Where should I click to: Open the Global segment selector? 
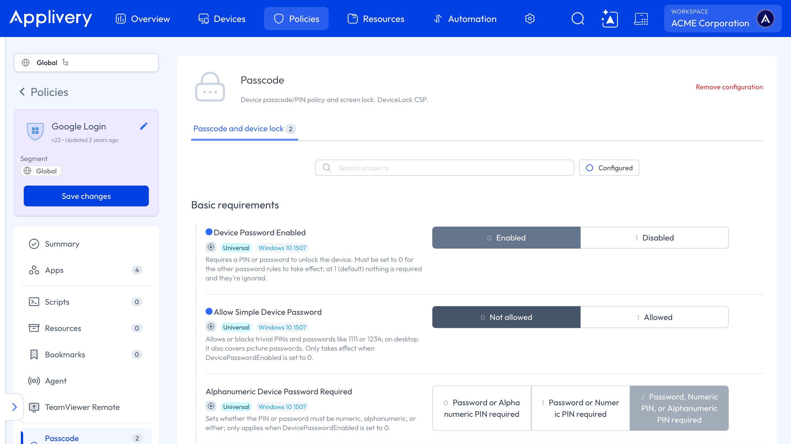[86, 62]
